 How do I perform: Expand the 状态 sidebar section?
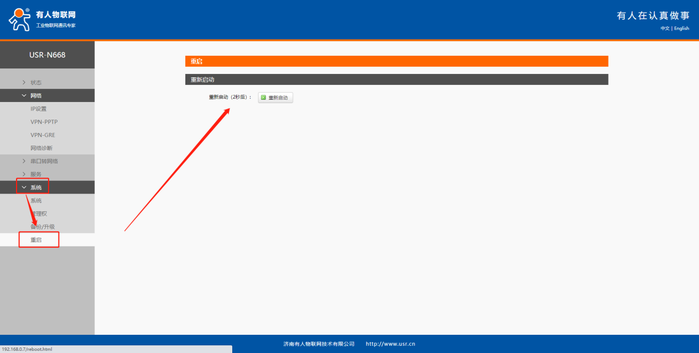36,82
